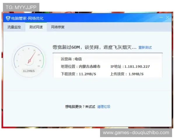Select the 上传速度：1.9MB/S text
The width and height of the screenshot is (175, 140).
(x=127, y=74)
